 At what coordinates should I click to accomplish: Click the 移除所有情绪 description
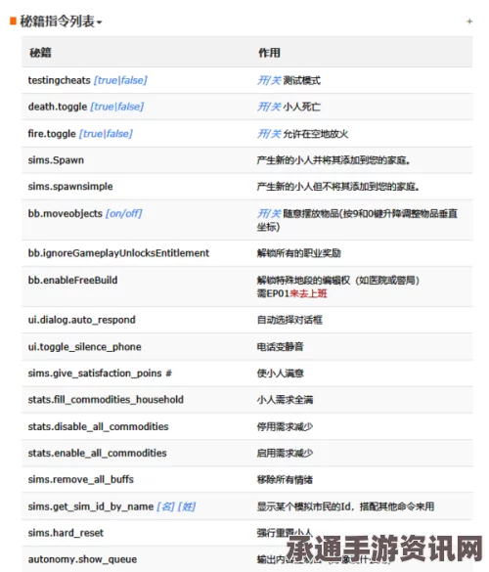[285, 479]
